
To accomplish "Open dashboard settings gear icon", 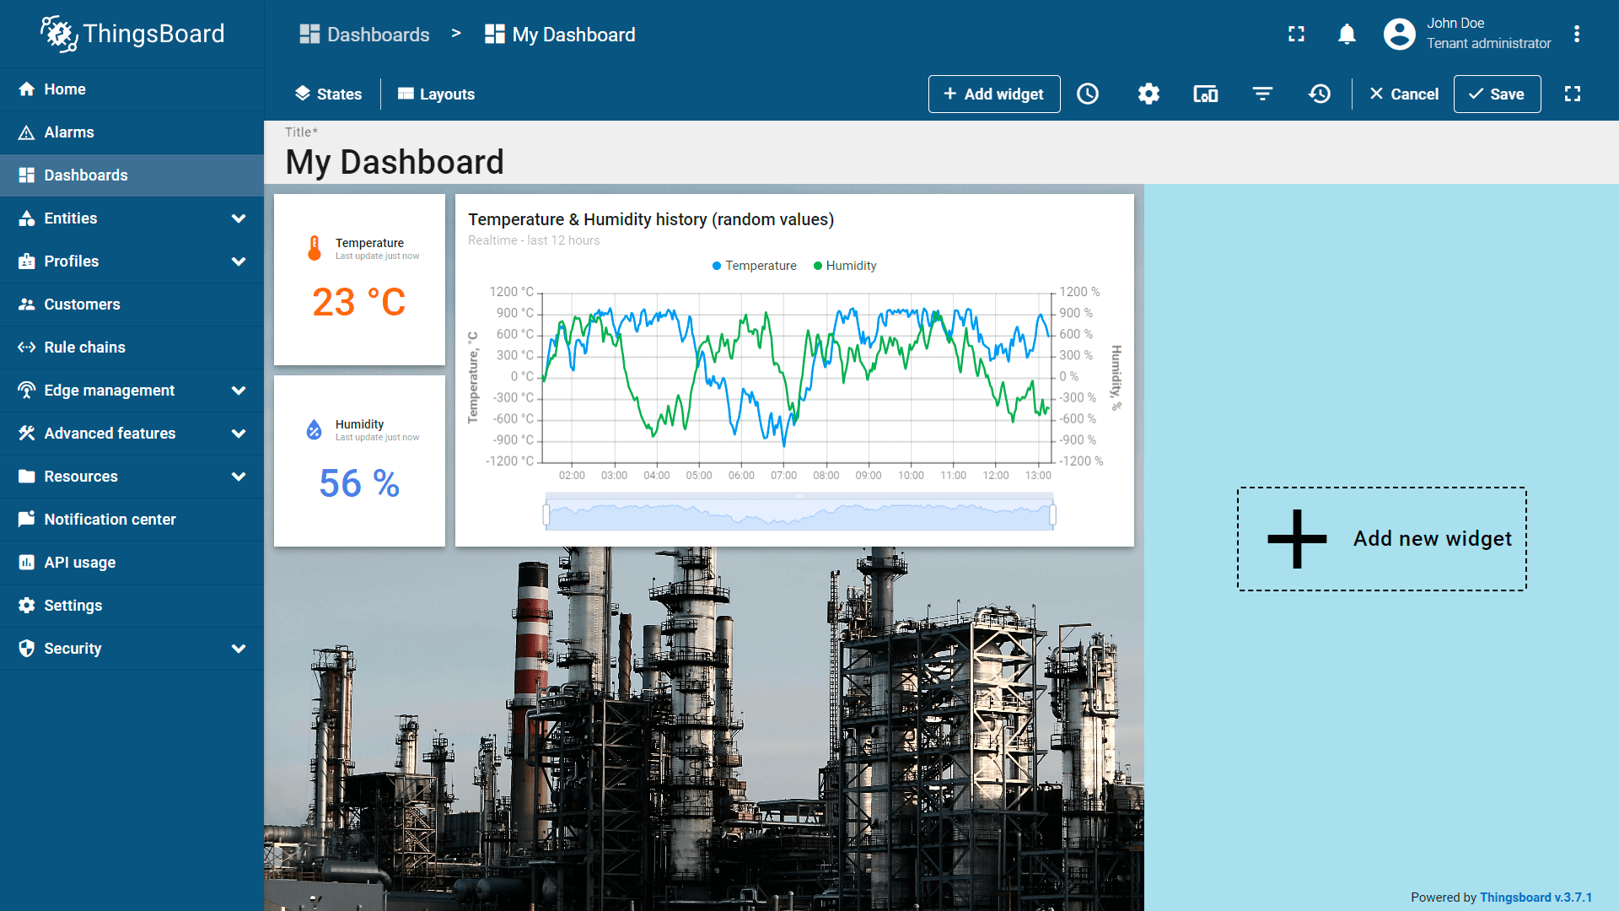I will tap(1148, 94).
